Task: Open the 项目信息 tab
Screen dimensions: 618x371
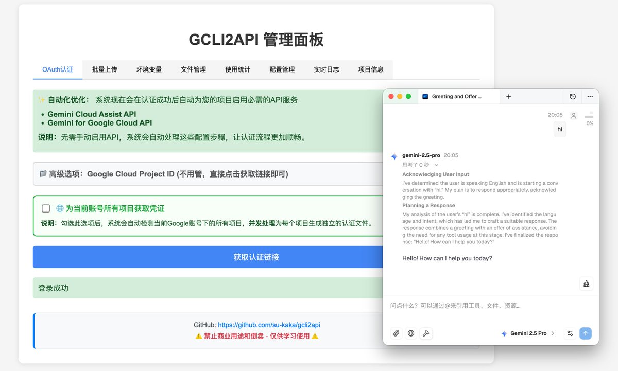Action: click(371, 69)
